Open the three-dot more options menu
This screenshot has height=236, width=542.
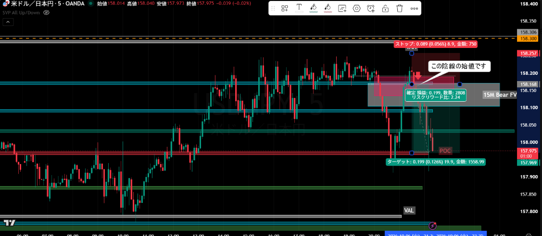coord(414,8)
